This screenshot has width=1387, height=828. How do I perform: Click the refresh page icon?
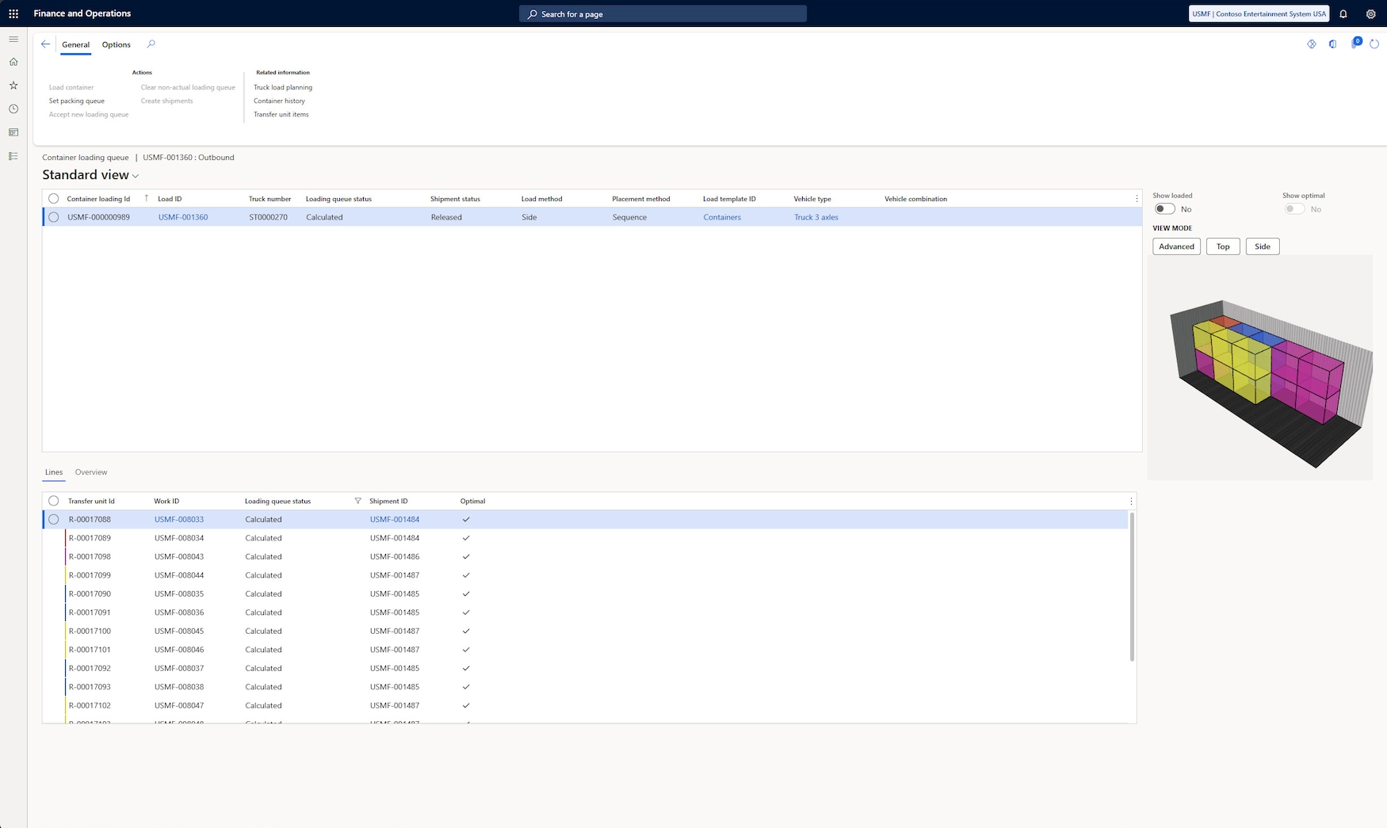pyautogui.click(x=1374, y=44)
